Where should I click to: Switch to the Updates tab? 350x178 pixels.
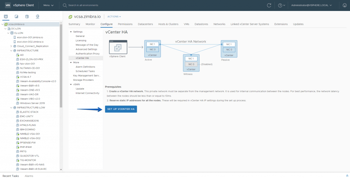(x=298, y=24)
